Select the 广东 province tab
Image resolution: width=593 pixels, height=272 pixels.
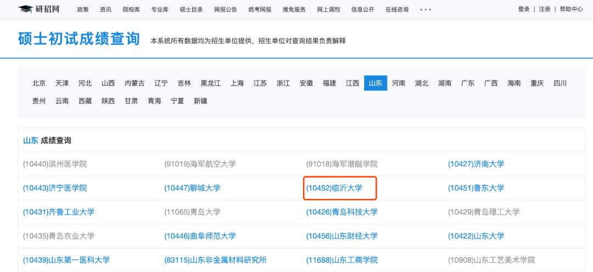coord(468,83)
